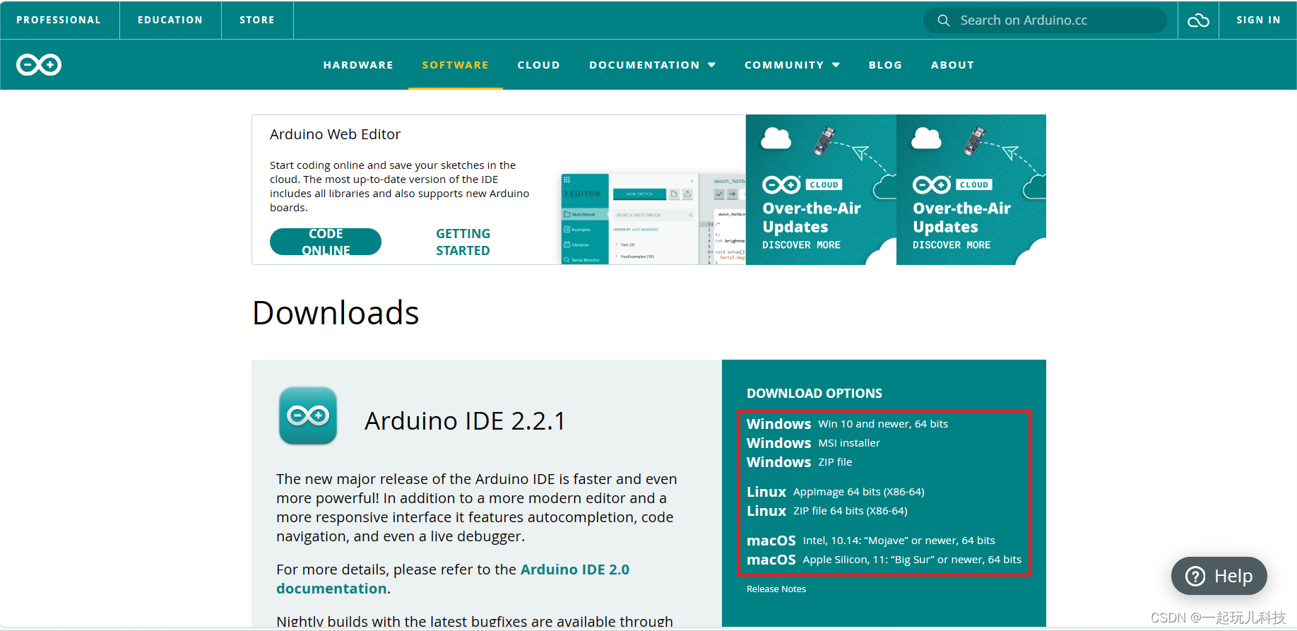Open the Blog page
The image size is (1297, 631).
(x=885, y=65)
